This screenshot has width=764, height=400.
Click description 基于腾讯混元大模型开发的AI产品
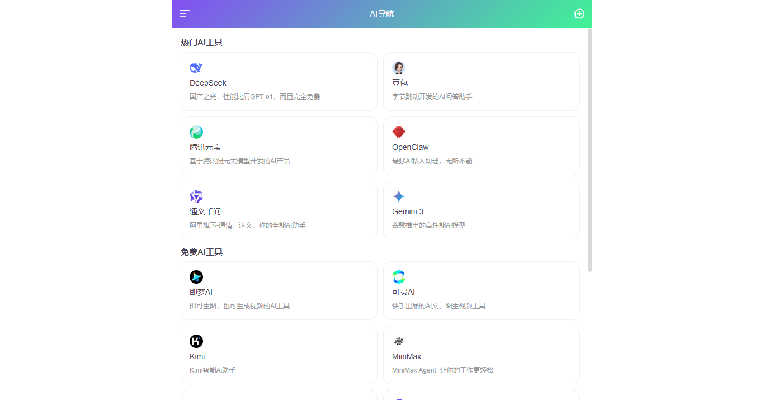click(x=240, y=161)
